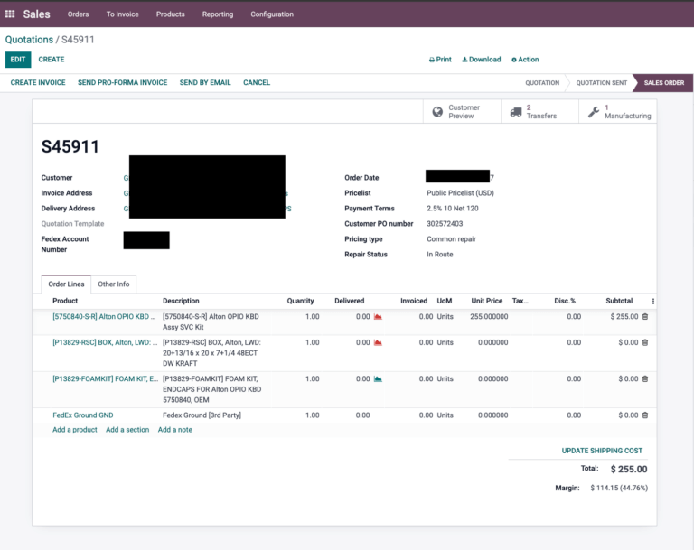694x550 pixels.
Task: Open the Manufacturing wrench smart button
Action: (618, 112)
